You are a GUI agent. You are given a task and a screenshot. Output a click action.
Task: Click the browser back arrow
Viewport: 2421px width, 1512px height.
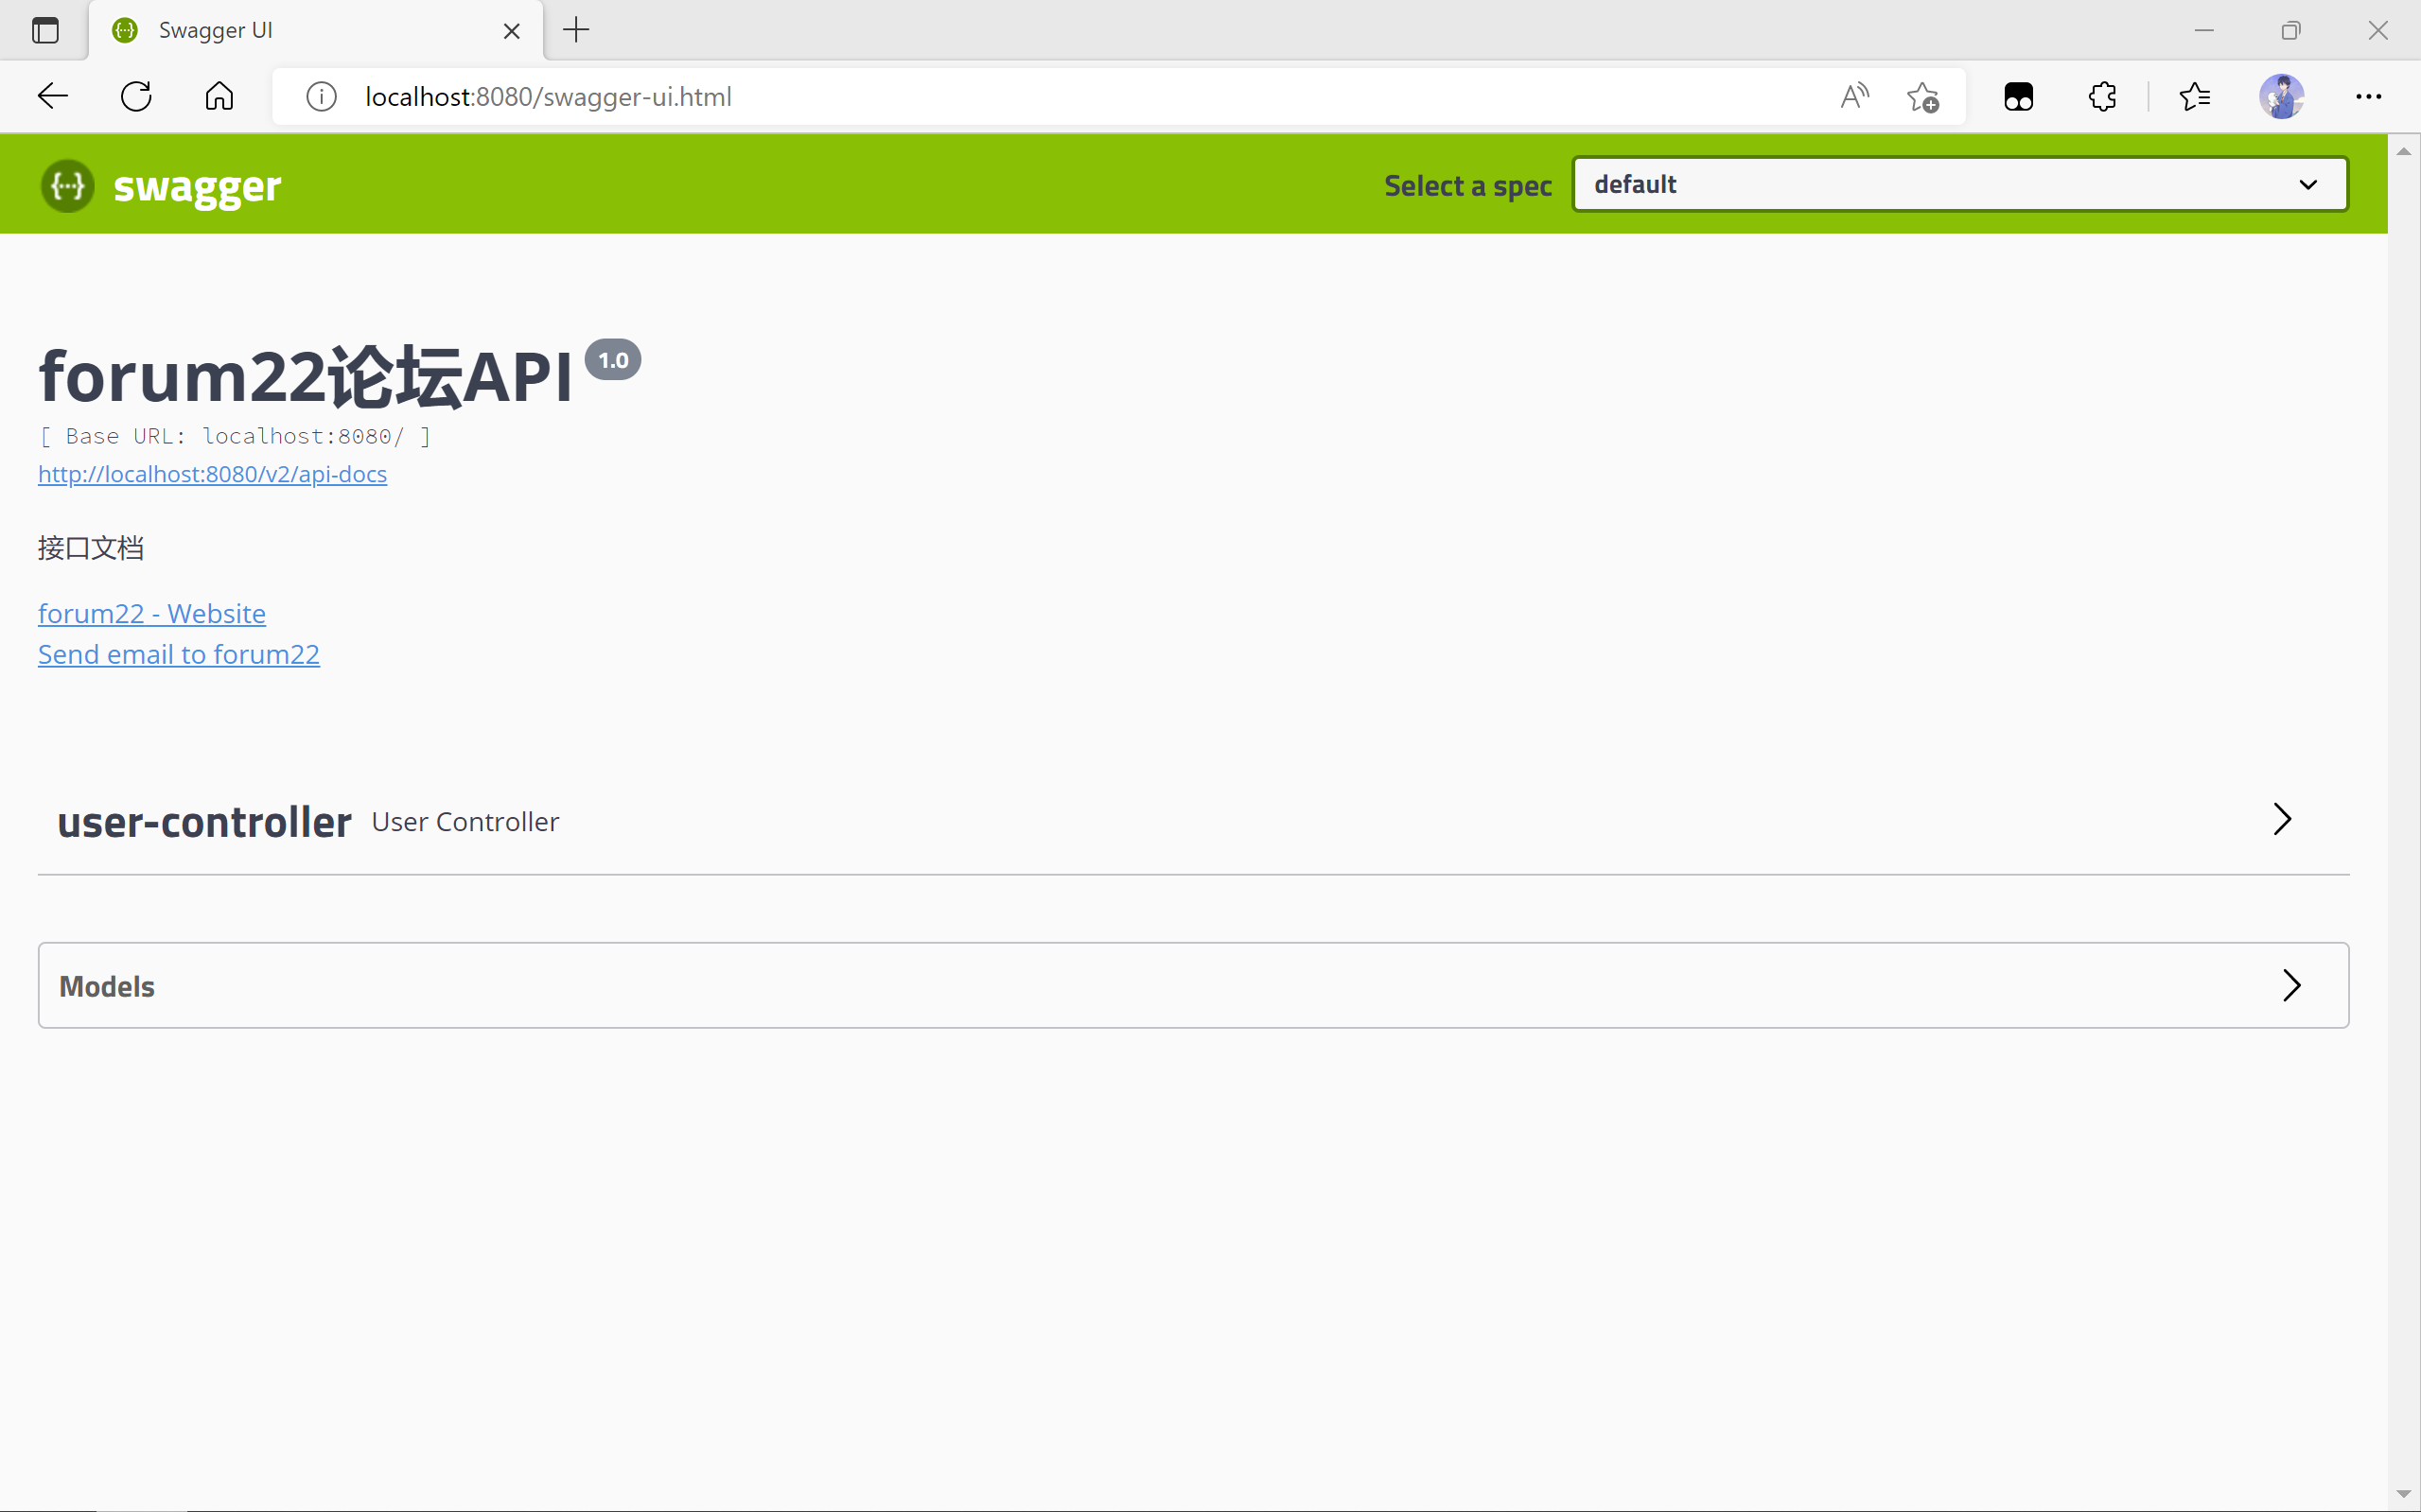pos(52,97)
